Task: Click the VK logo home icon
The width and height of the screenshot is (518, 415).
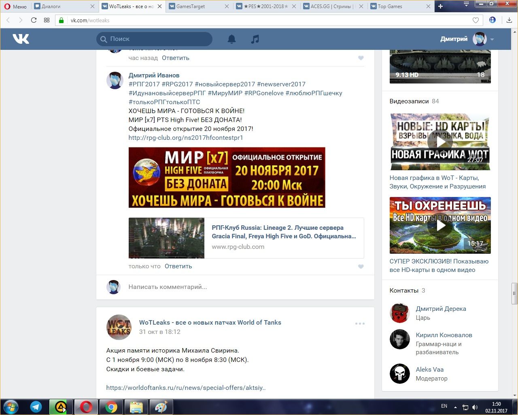Action: tap(21, 39)
